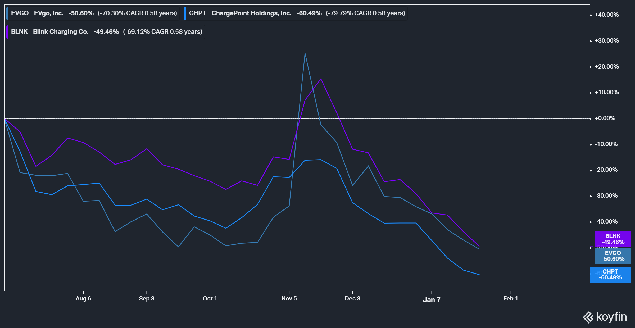Image resolution: width=635 pixels, height=328 pixels.
Task: Click the +30.00% axis label
Action: (607, 41)
